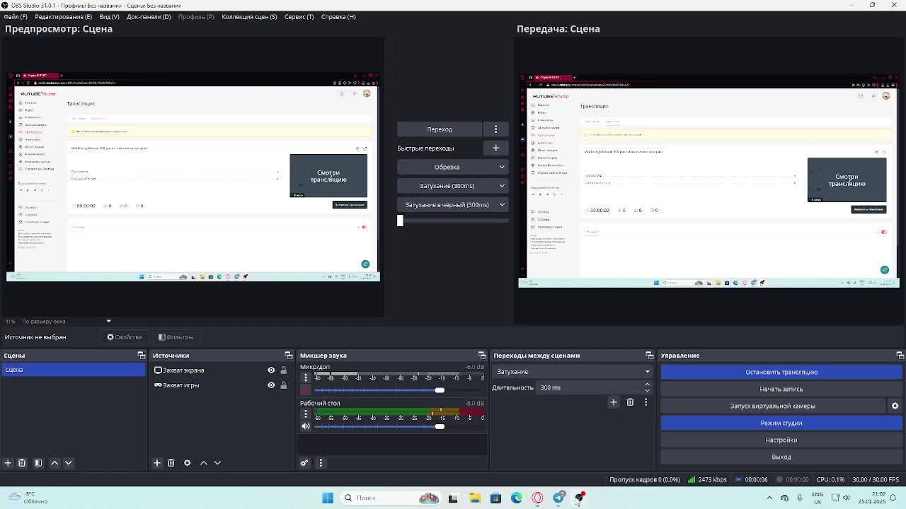Hide the Захват экрана source
This screenshot has height=509, width=906.
pos(271,370)
